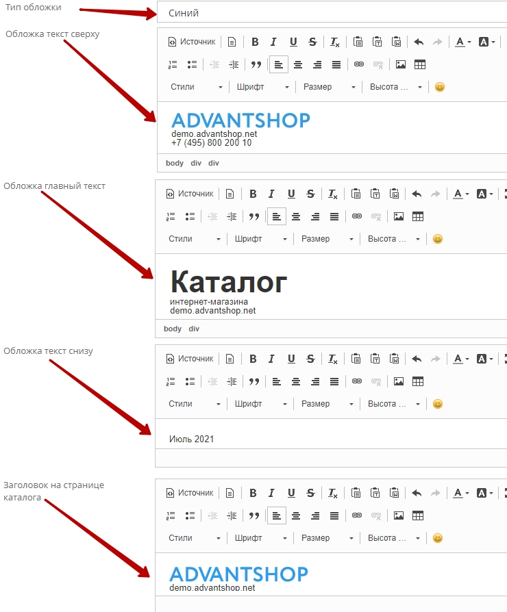The width and height of the screenshot is (507, 612).
Task: Open text color picker in top cover editor
Action: tap(462, 42)
